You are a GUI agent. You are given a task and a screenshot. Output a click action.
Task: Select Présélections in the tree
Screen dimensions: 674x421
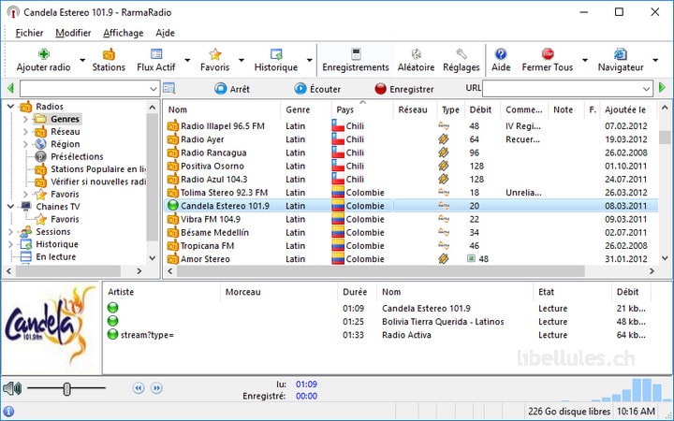point(77,156)
